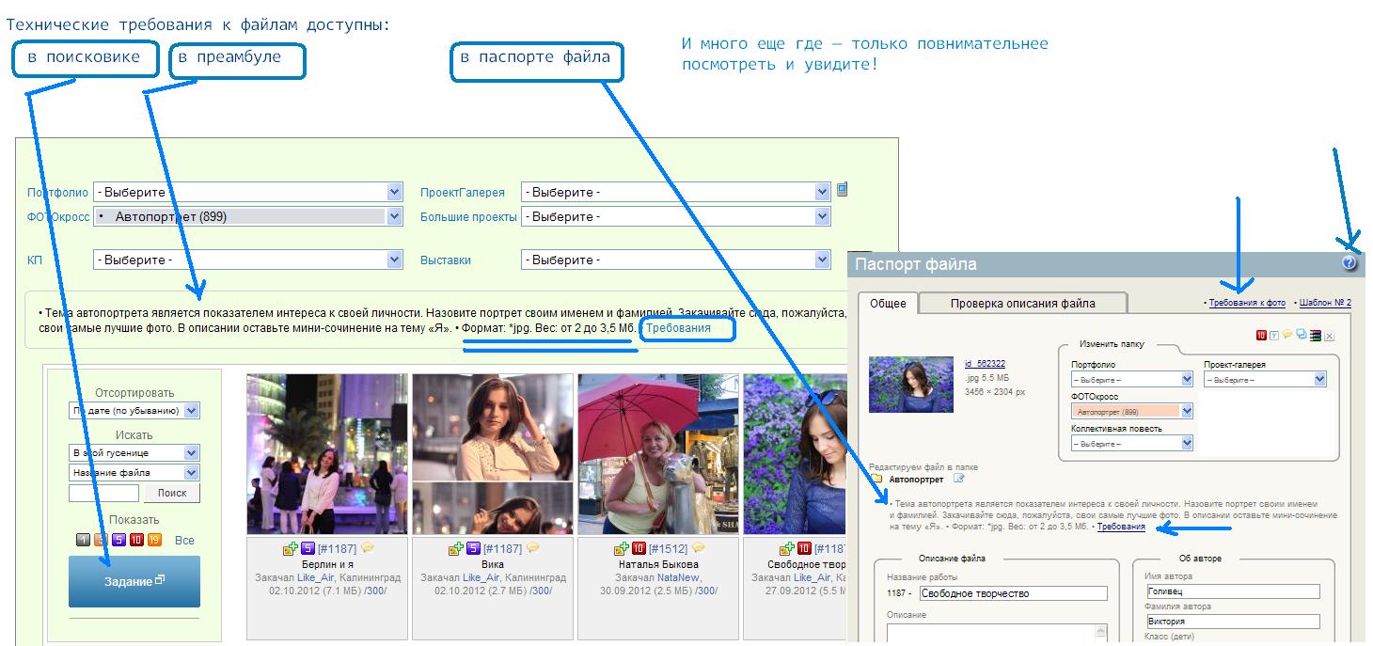Open the Требования к фото link

pyautogui.click(x=1246, y=303)
